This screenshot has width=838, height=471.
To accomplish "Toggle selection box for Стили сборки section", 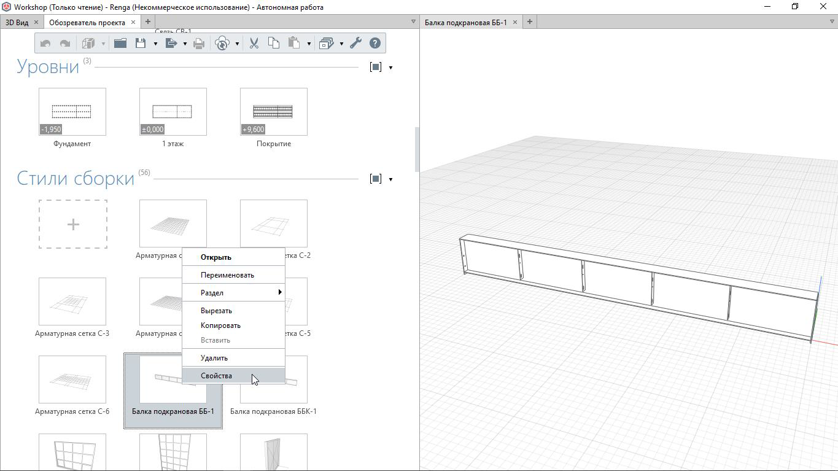I will pos(376,179).
